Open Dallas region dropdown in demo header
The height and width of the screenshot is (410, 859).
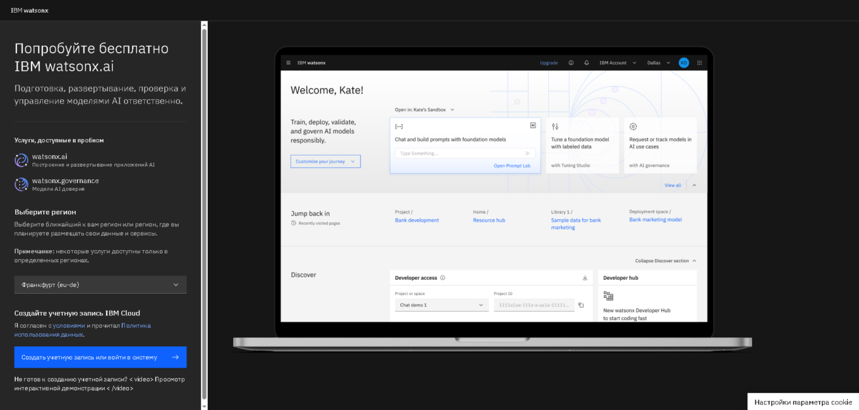(659, 63)
